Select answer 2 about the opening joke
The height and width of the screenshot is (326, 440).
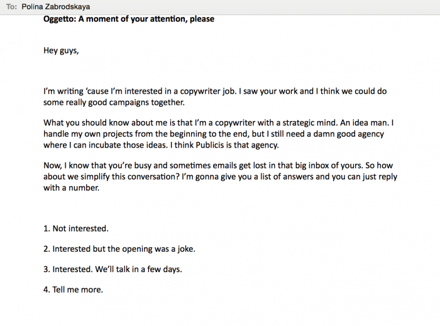click(119, 249)
